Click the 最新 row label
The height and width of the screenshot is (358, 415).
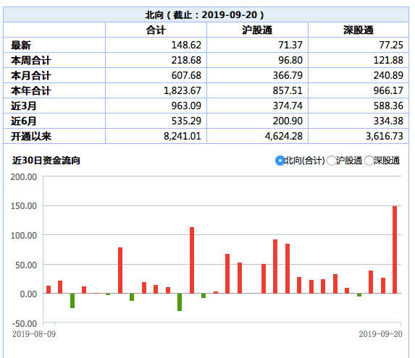click(x=21, y=45)
